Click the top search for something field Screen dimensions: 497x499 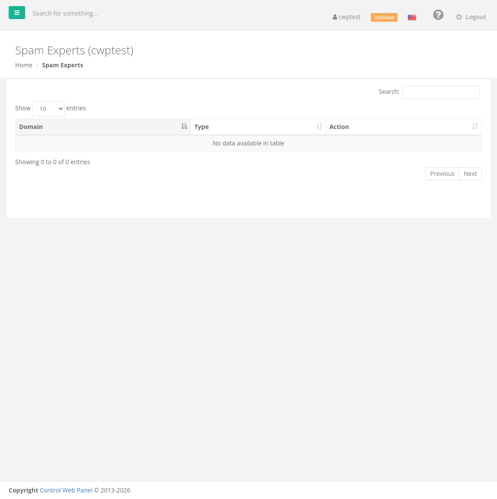65,13
